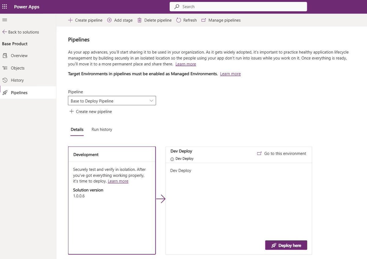Viewport: 367px width, 259px height.
Task: Click the plus icon beside Create pipeline
Action: [70, 20]
